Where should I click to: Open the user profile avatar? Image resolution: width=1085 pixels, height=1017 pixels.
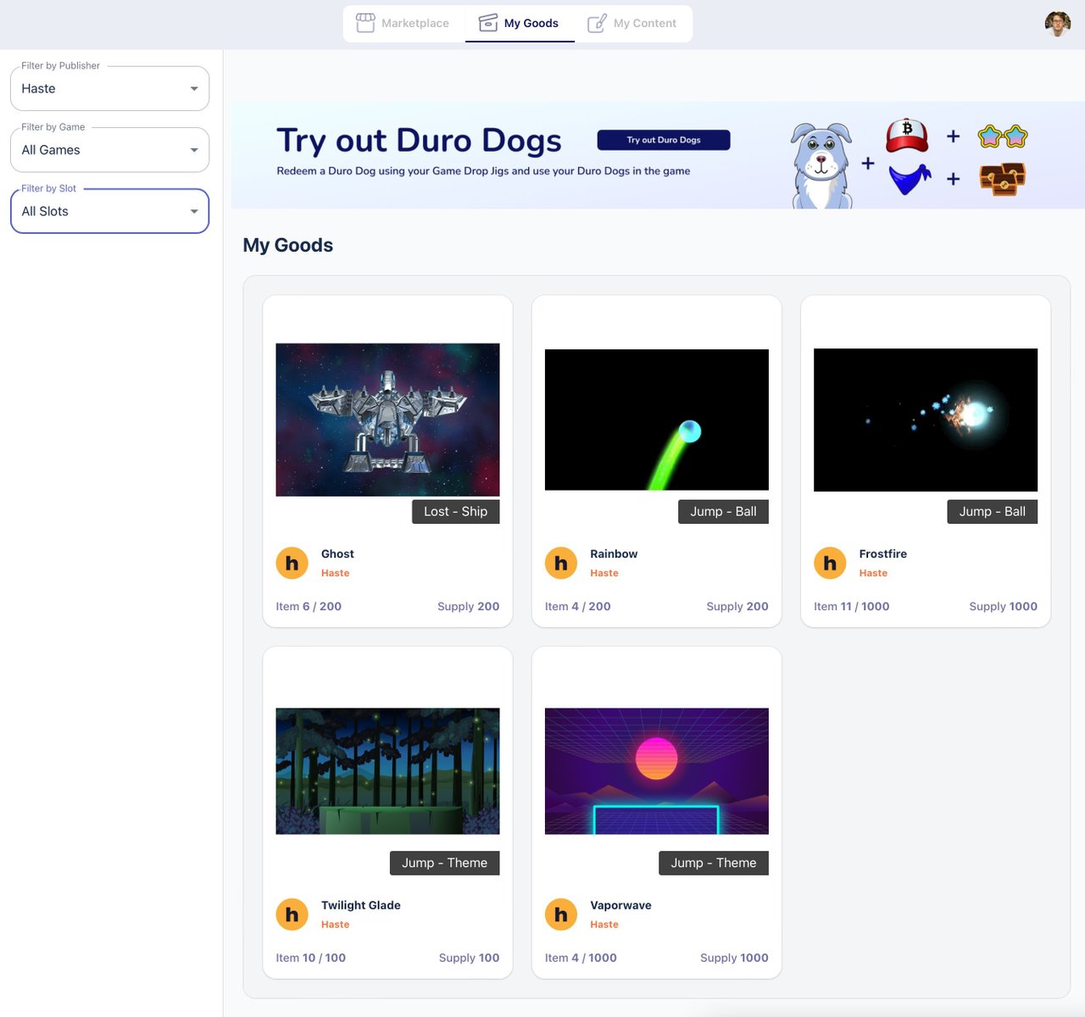point(1058,24)
